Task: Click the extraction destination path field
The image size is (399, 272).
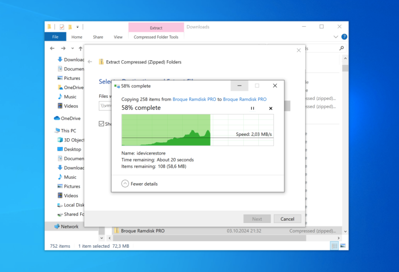Action: tap(105, 106)
